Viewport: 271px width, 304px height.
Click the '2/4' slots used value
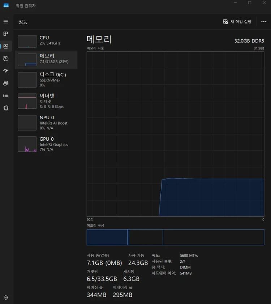(182, 261)
